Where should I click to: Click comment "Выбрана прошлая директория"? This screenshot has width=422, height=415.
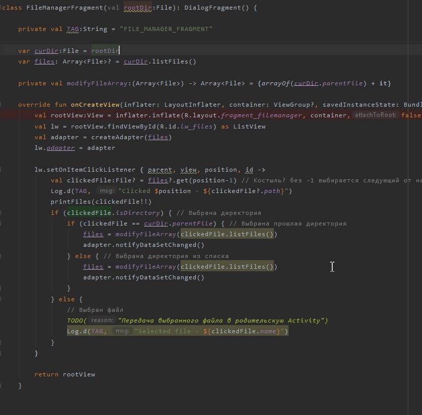(288, 224)
